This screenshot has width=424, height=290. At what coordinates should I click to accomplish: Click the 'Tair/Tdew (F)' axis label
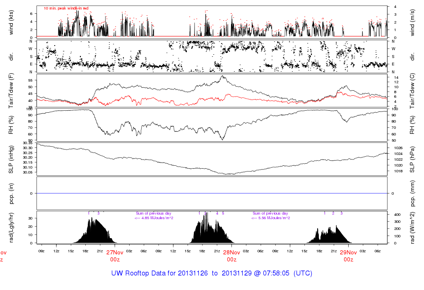pyautogui.click(x=11, y=91)
